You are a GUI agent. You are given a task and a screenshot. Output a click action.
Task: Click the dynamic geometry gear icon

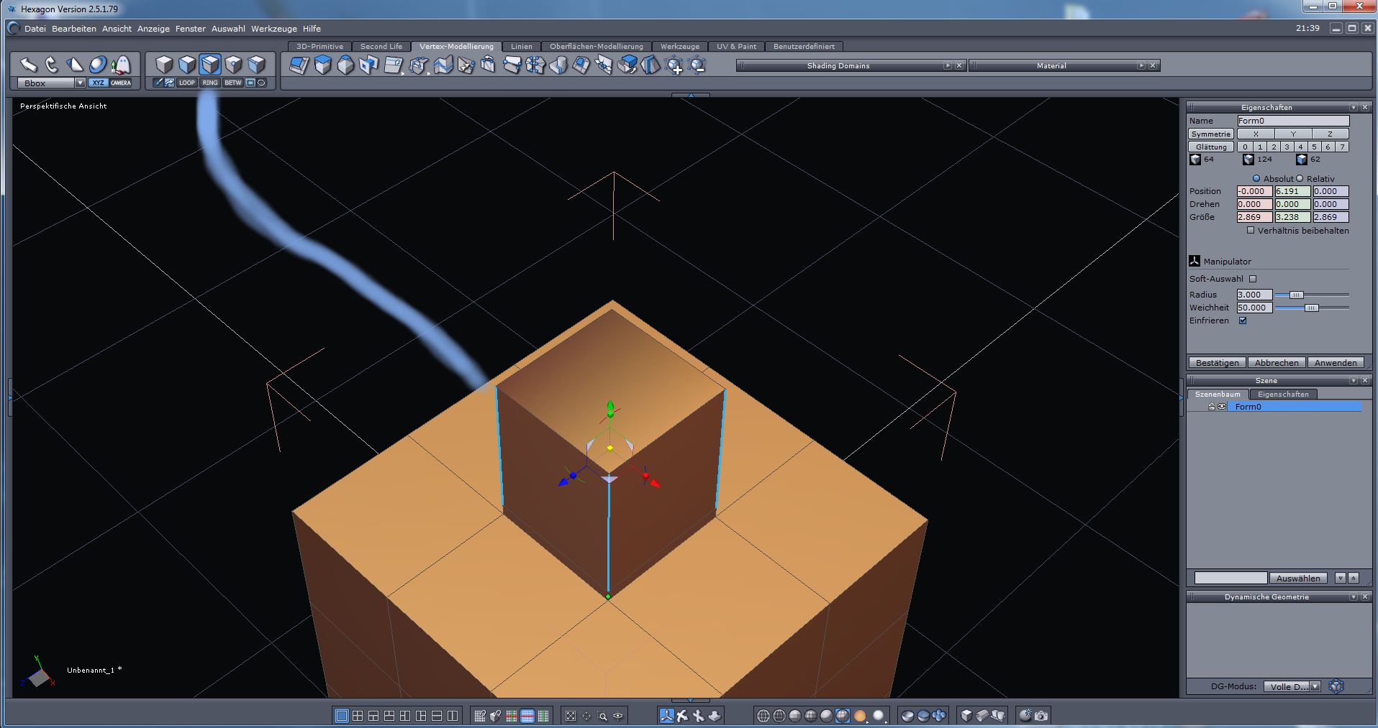tap(1336, 686)
